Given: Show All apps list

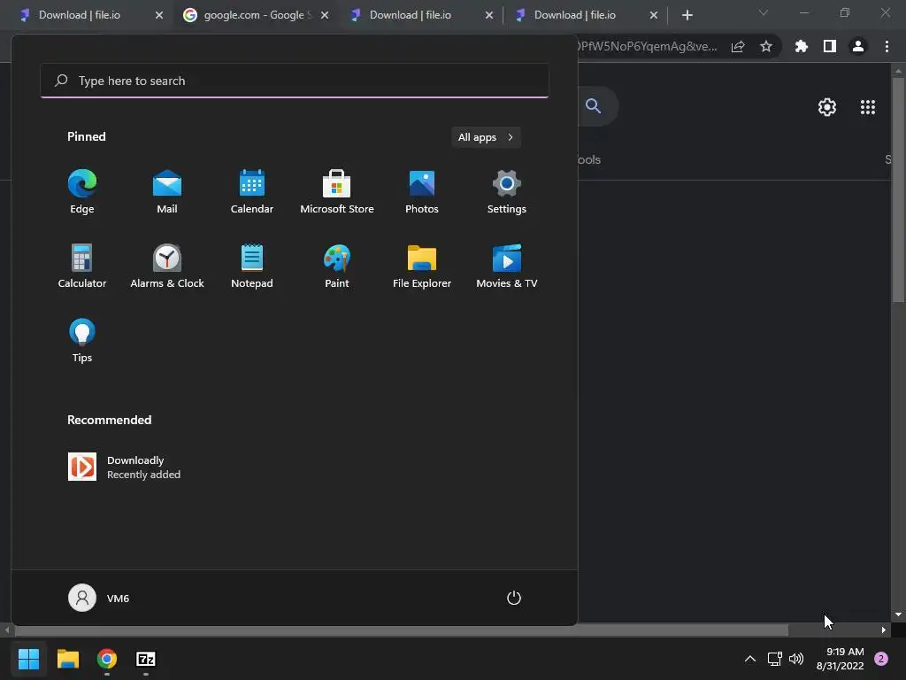Looking at the screenshot, I should coord(486,137).
